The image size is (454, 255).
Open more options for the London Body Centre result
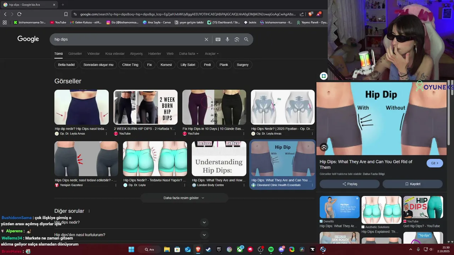(244, 185)
